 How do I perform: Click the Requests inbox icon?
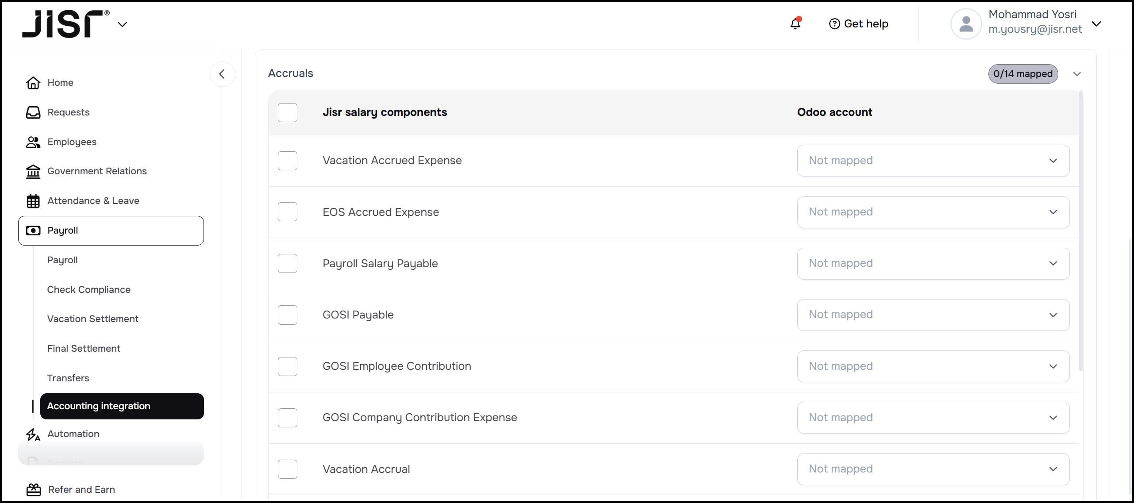tap(33, 112)
